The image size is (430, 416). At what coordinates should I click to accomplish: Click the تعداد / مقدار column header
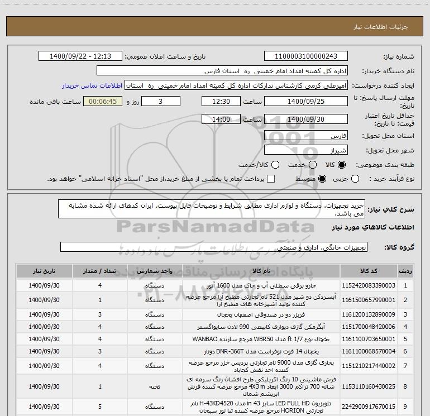tap(100, 271)
